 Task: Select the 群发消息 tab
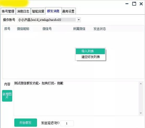pyautogui.click(x=53, y=11)
